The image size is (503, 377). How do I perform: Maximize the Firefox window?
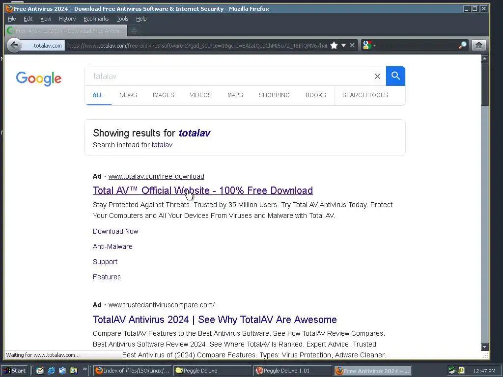click(475, 9)
